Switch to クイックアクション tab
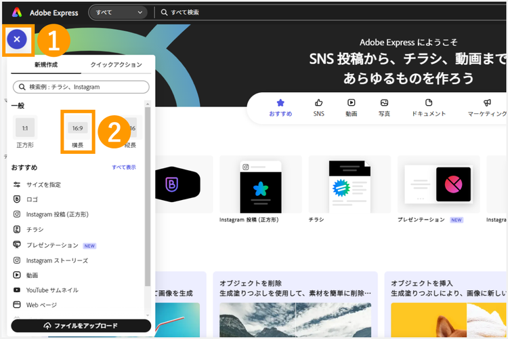Image resolution: width=508 pixels, height=339 pixels. pos(116,65)
